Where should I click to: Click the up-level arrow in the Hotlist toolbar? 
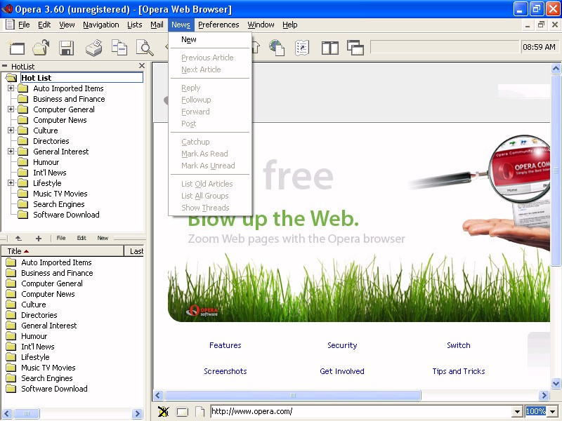coord(18,238)
